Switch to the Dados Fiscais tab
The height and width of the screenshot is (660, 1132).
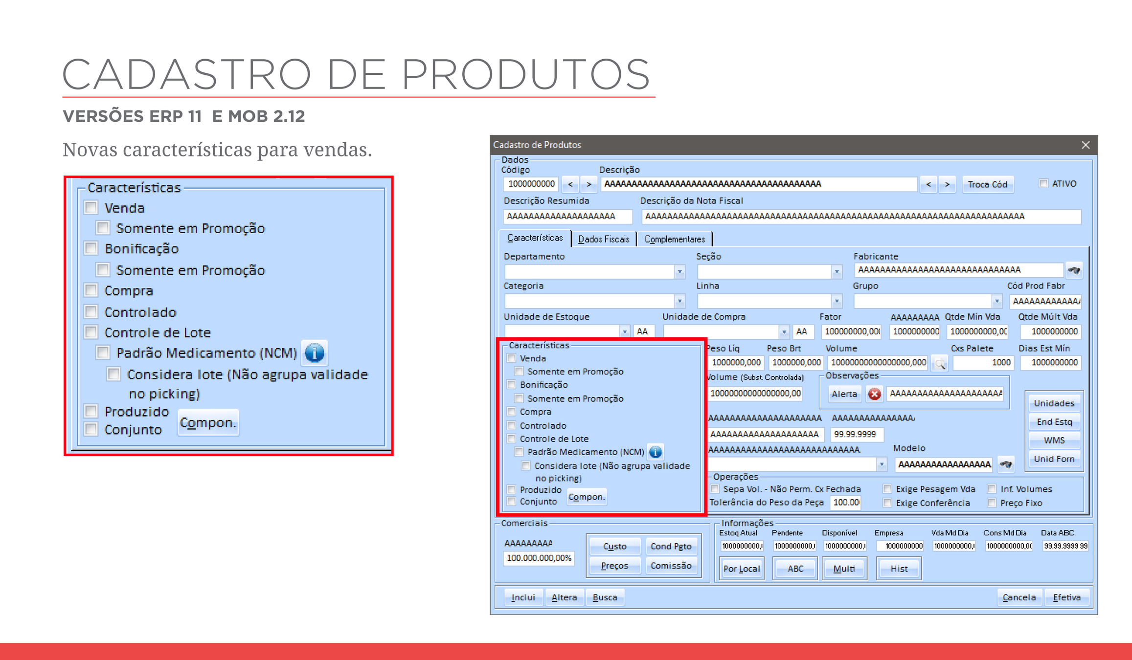[x=603, y=239]
